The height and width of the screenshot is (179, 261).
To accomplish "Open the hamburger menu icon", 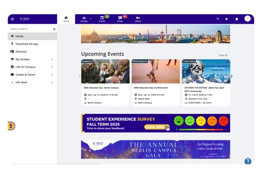I will pyautogui.click(x=12, y=19).
